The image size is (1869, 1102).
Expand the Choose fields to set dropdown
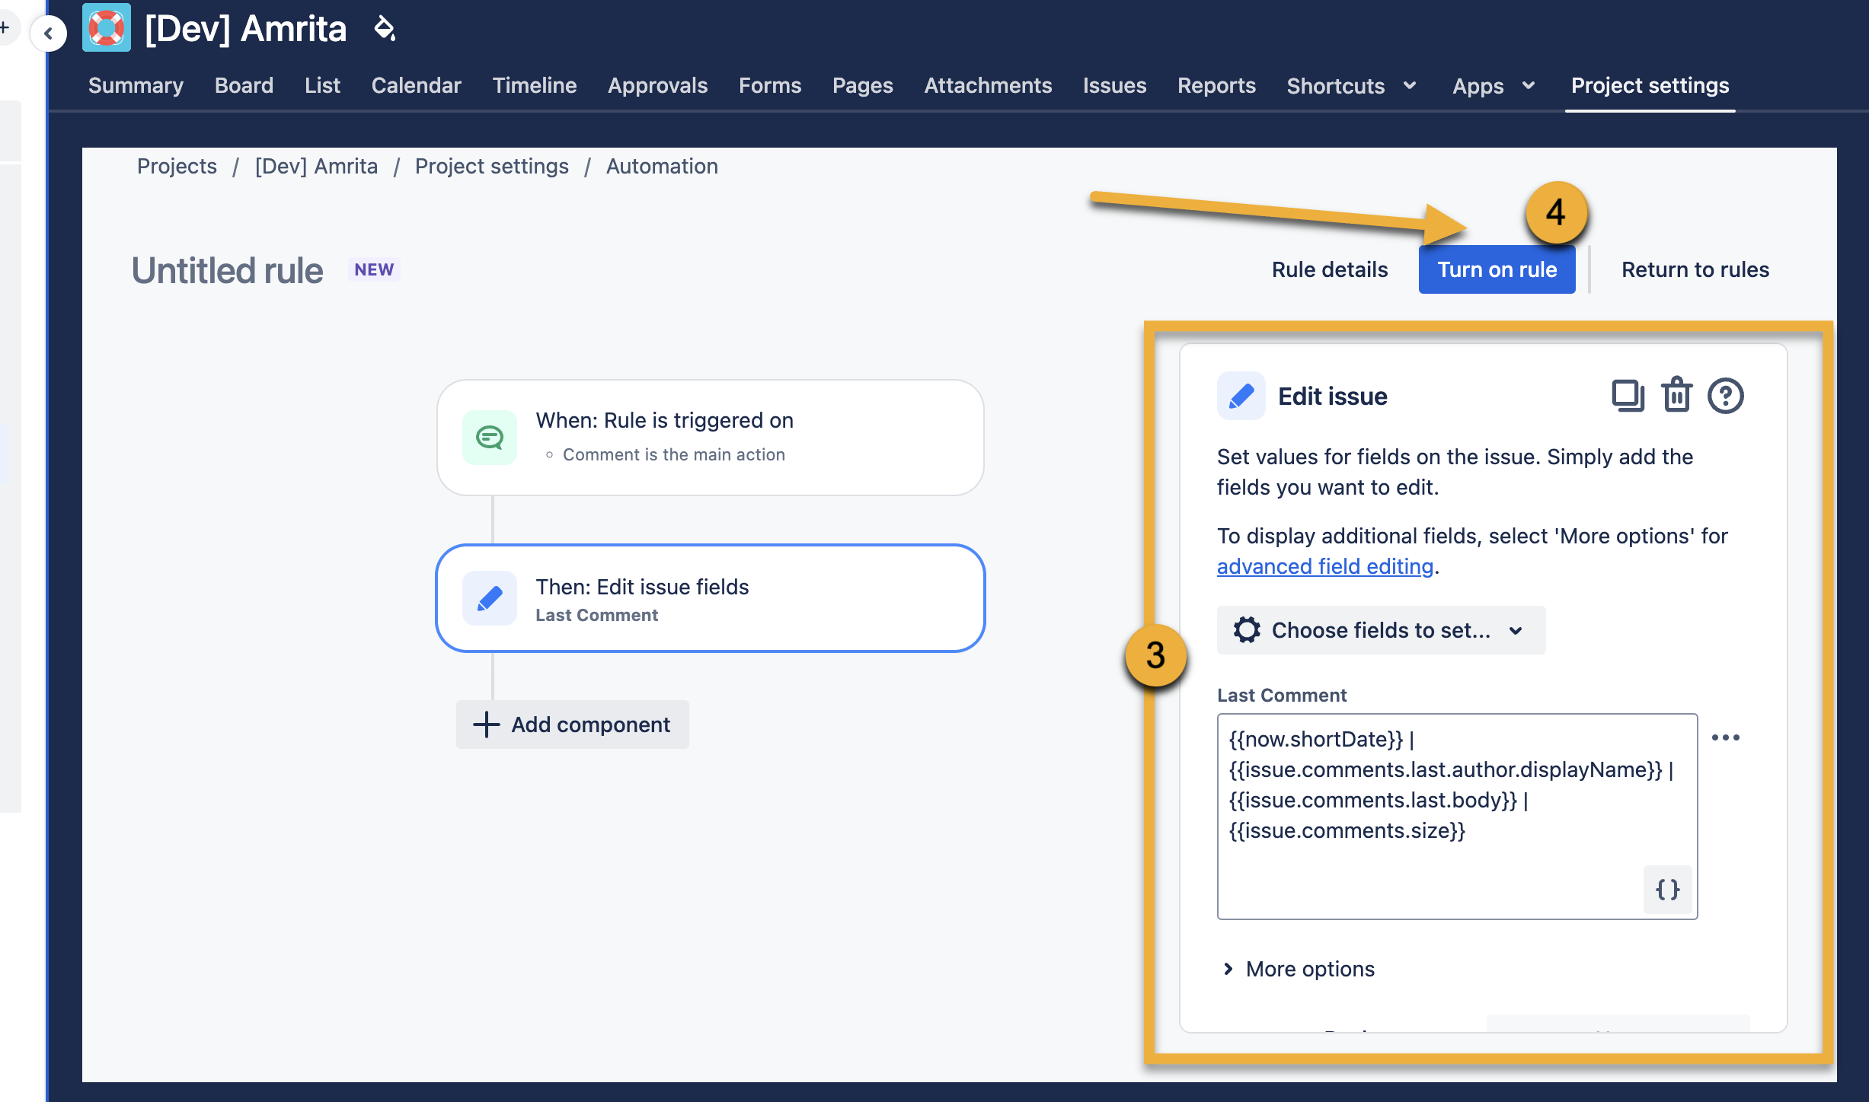click(1379, 630)
